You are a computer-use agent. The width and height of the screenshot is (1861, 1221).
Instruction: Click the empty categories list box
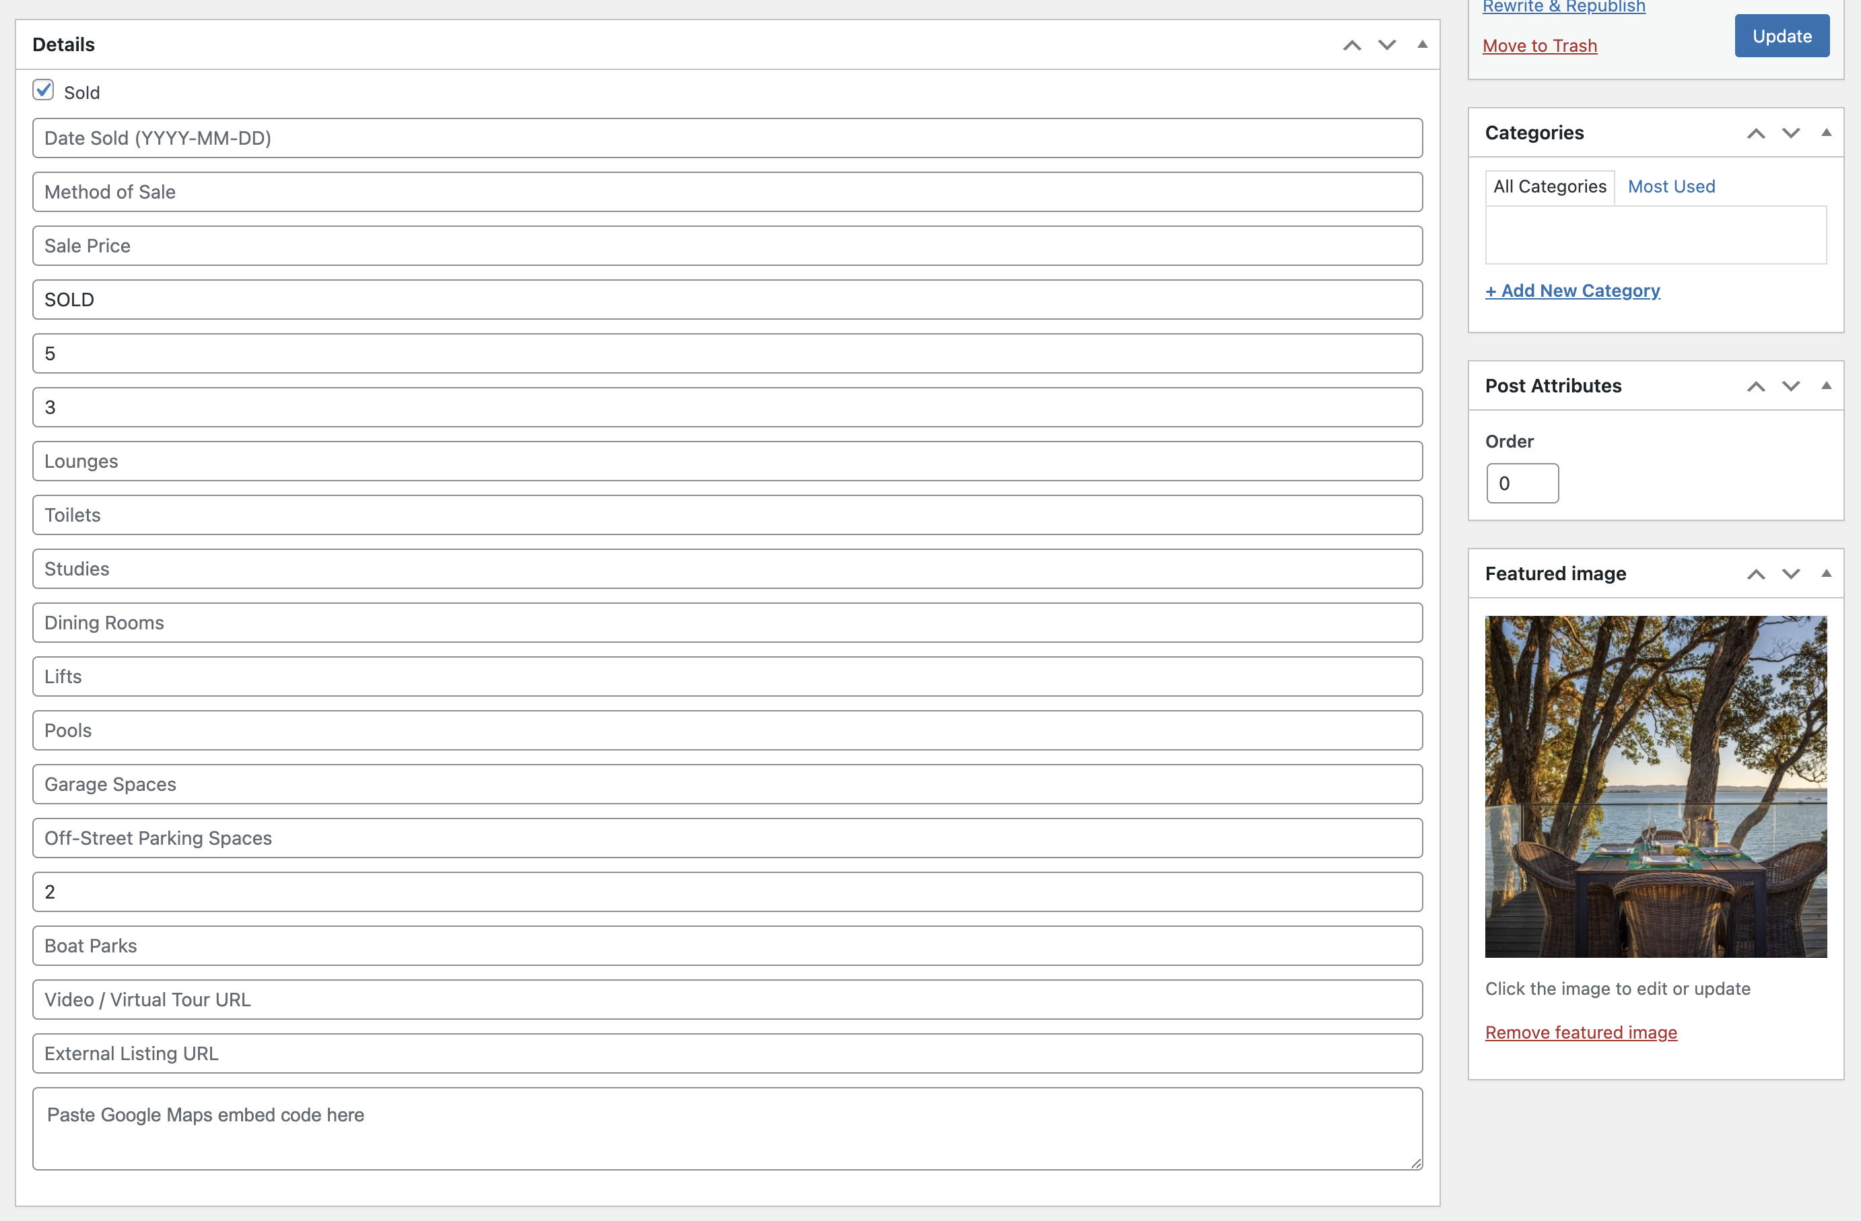[1656, 236]
